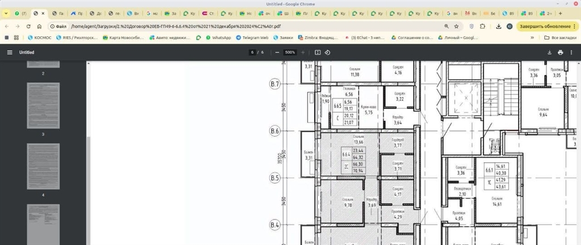
Task: Zoom in with the plus icon
Action: pyautogui.click(x=303, y=53)
